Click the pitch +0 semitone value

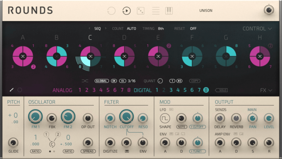13,115
